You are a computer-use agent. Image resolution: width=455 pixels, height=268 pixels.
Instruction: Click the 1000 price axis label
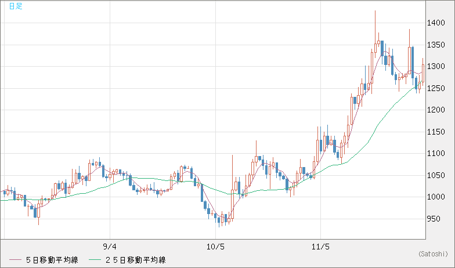click(x=436, y=197)
